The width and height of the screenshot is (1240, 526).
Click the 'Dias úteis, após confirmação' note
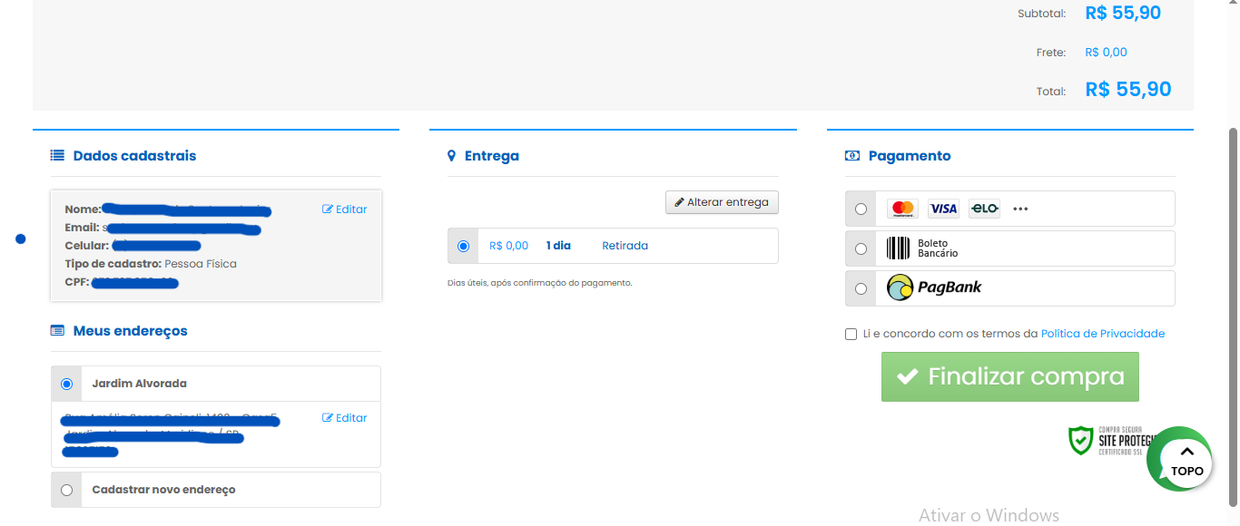click(x=539, y=283)
